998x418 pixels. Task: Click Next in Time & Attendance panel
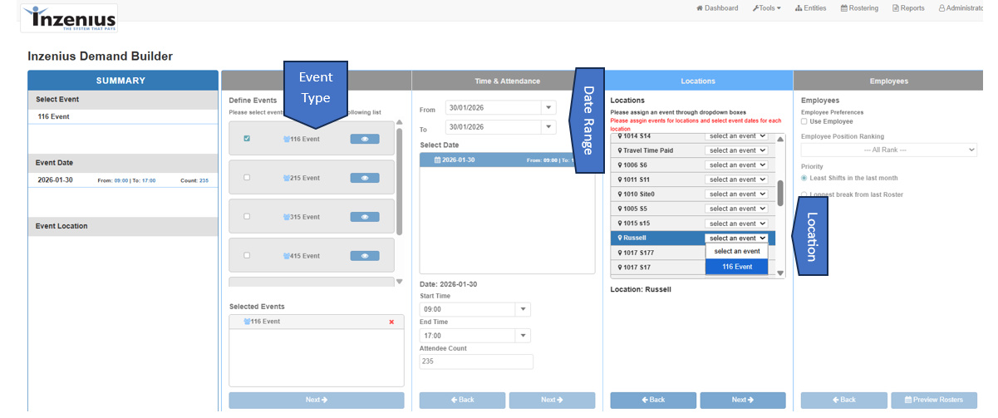pyautogui.click(x=552, y=400)
